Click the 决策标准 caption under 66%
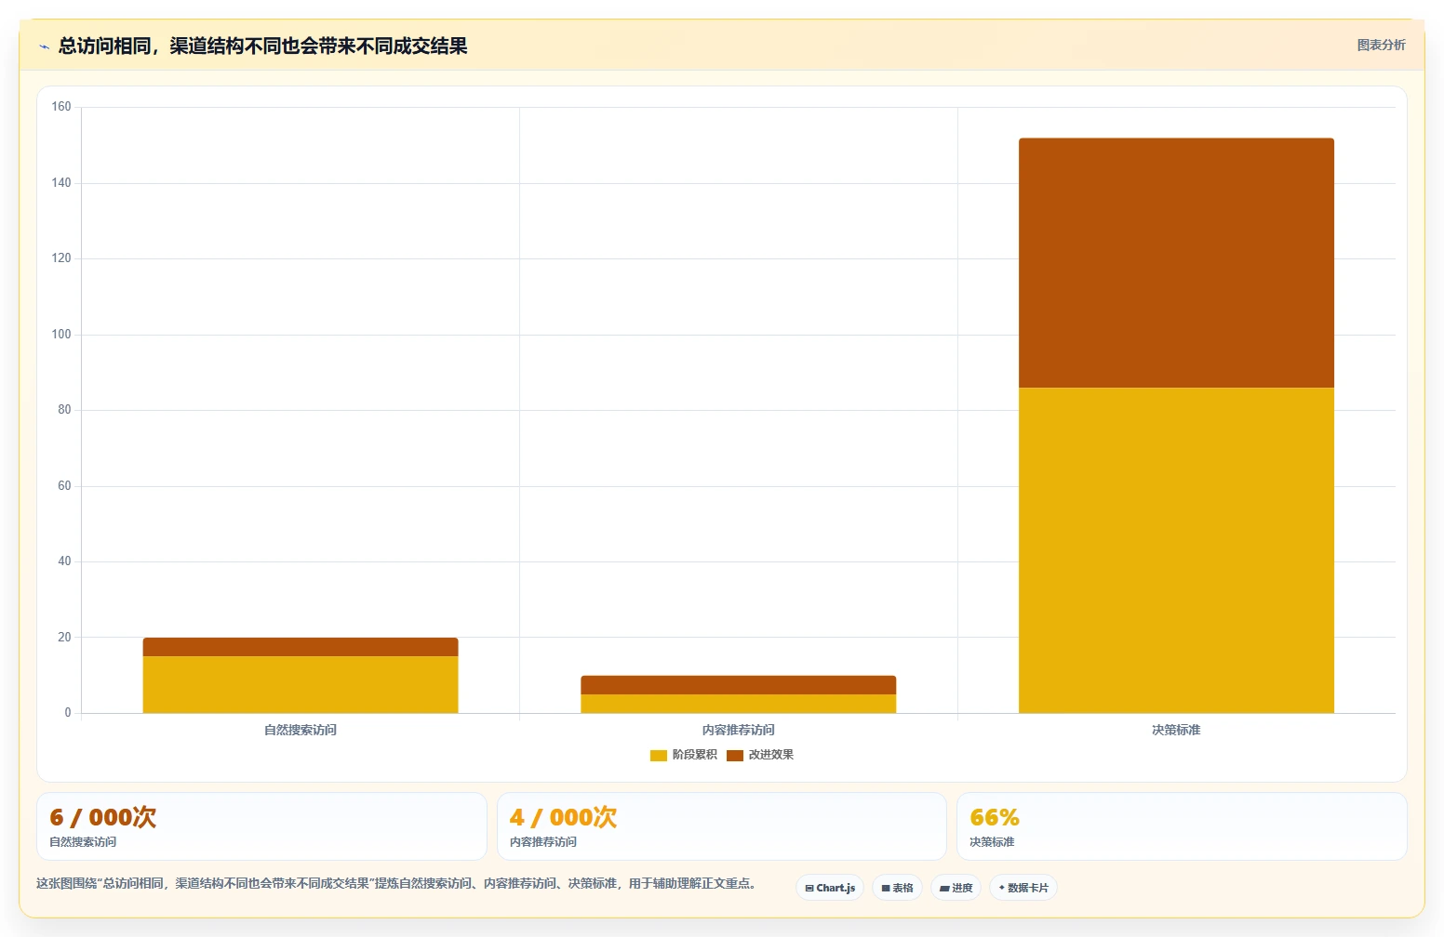The height and width of the screenshot is (937, 1444). pos(992,842)
